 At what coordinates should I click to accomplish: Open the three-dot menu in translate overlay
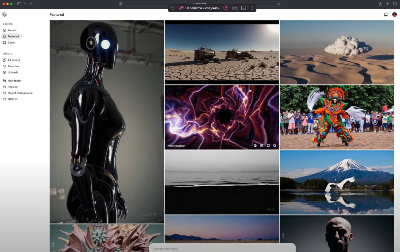click(252, 8)
